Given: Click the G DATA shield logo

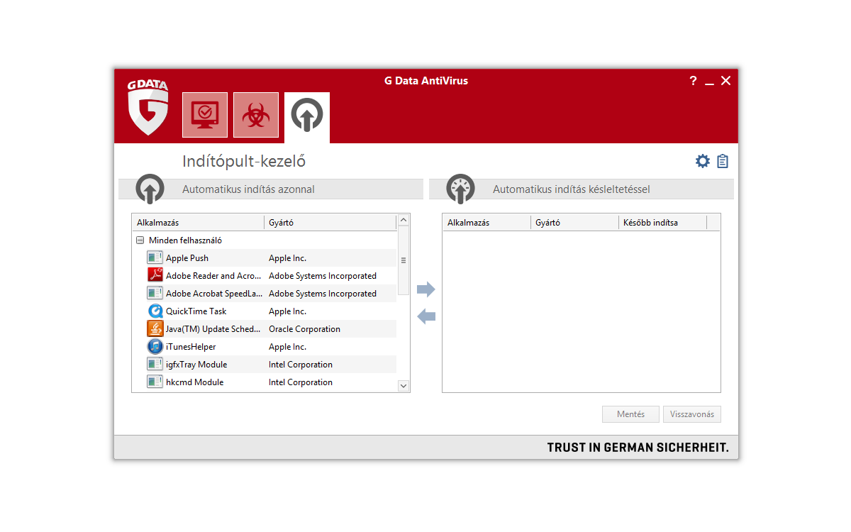Looking at the screenshot, I should click(148, 106).
